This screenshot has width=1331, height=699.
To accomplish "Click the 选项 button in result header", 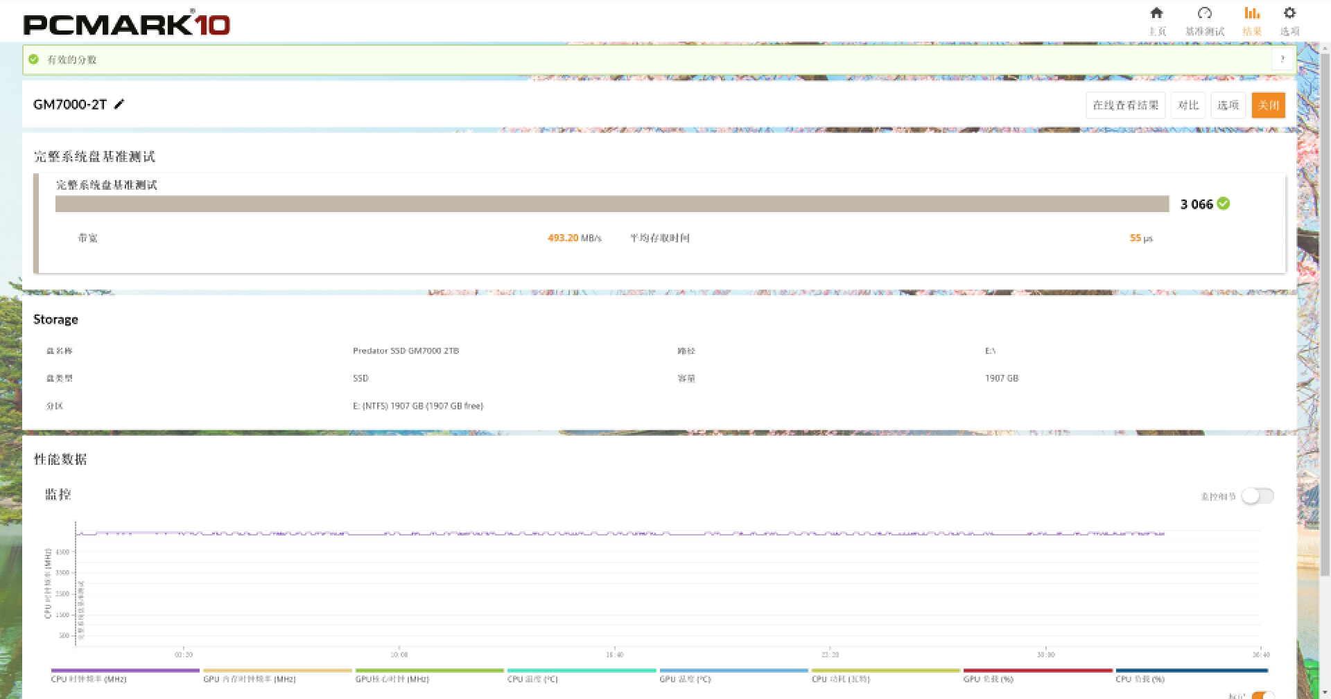I will click(1228, 105).
